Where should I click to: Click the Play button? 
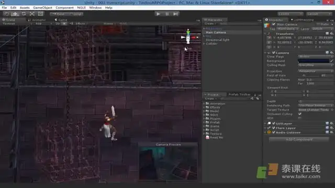pyautogui.click(x=158, y=14)
